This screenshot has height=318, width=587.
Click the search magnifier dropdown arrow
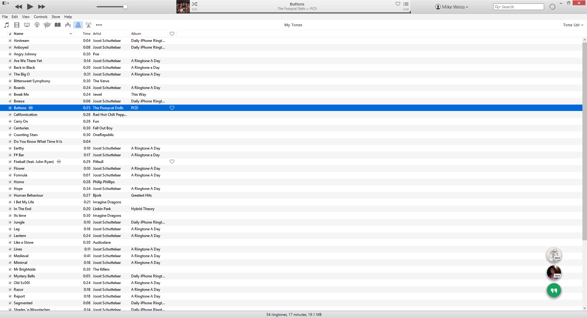[x=498, y=7]
